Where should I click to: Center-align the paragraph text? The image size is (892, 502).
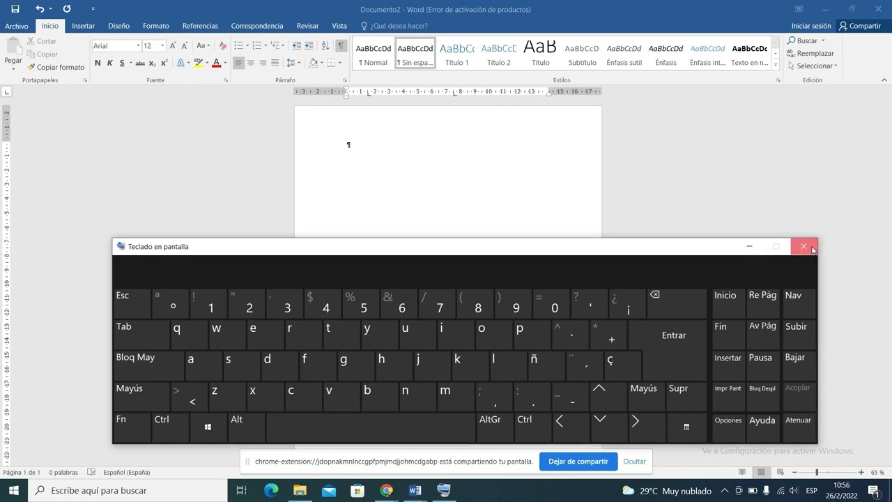[x=251, y=63]
